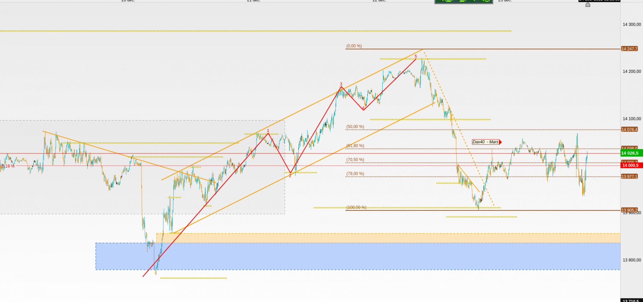The width and height of the screenshot is (643, 302).
Task: Select the (79,00 %) Fibonacci level label
Action: (355, 174)
